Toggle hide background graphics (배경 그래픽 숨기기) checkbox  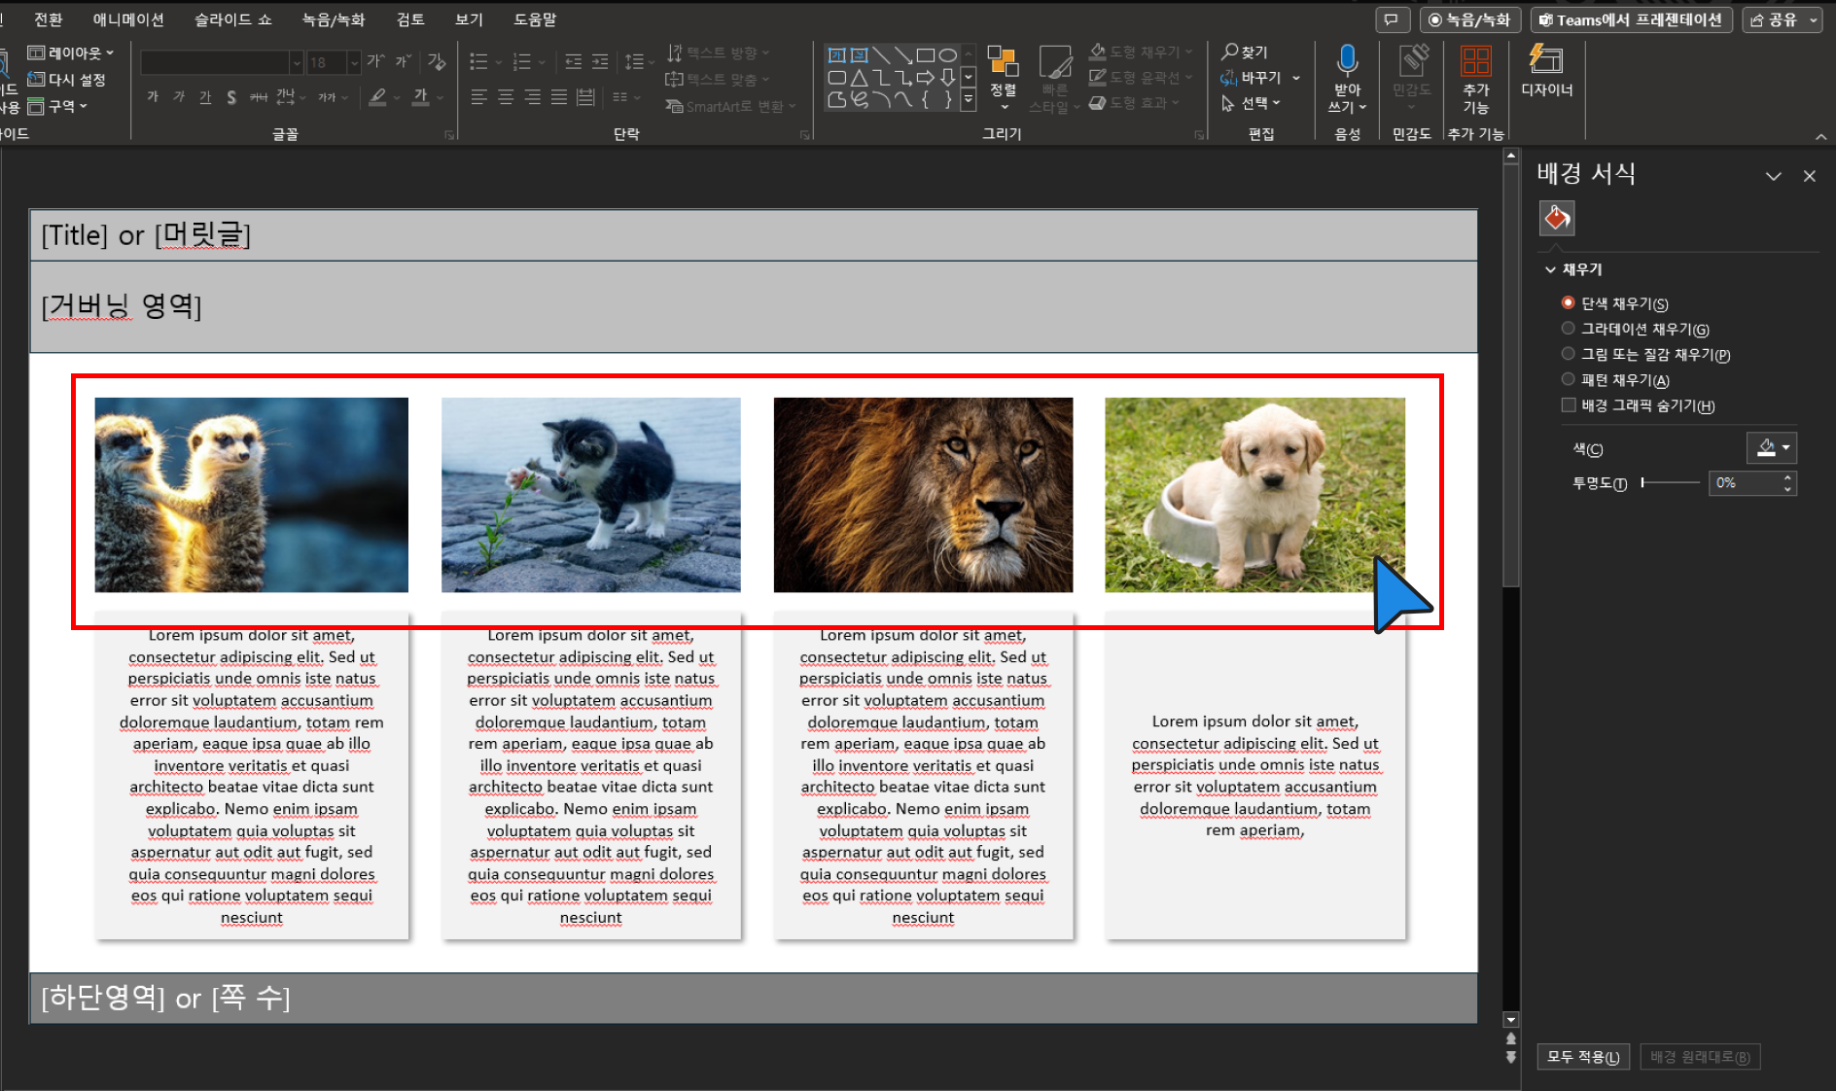point(1568,405)
